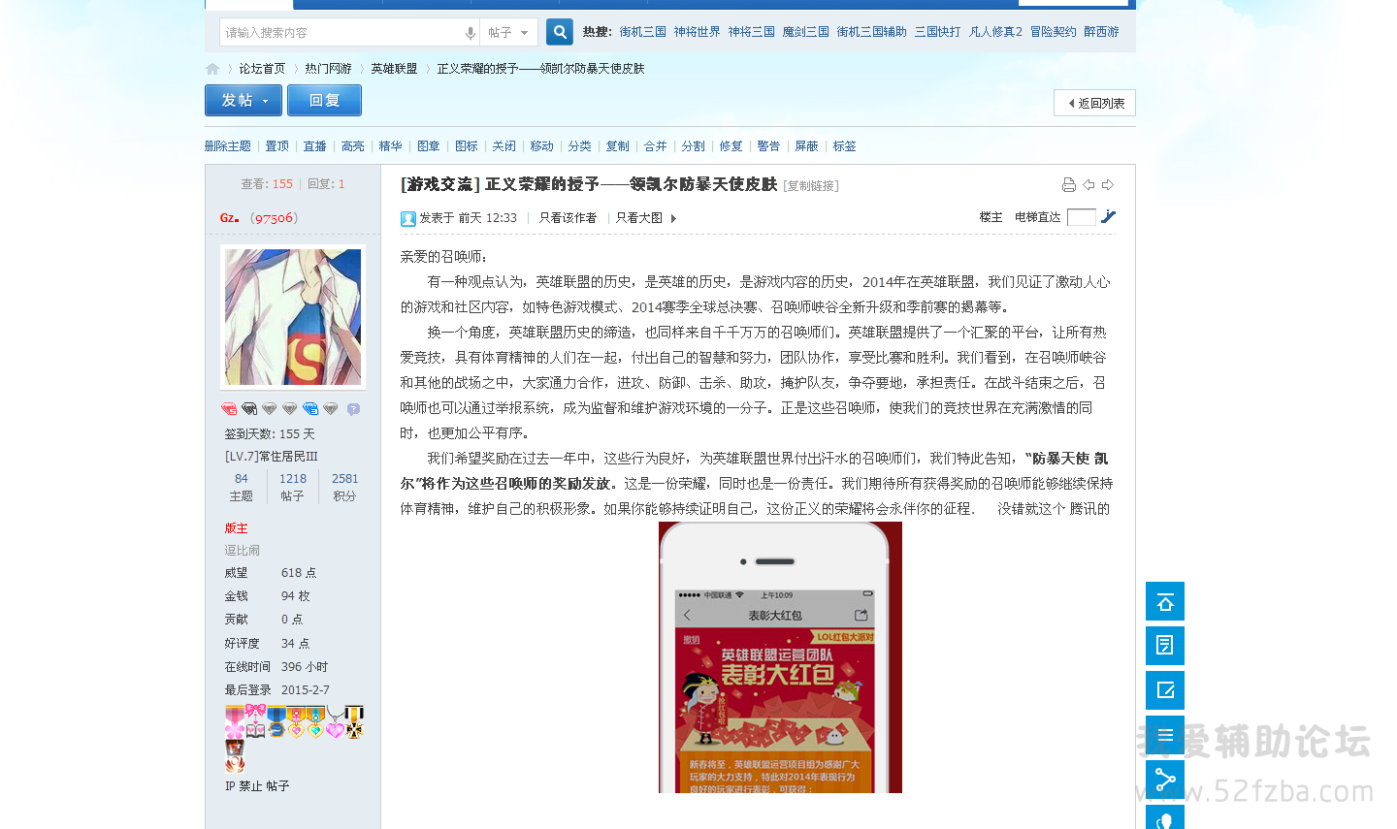Click the [游戏交流] category tag in title
This screenshot has height=829, width=1397.
440,184
